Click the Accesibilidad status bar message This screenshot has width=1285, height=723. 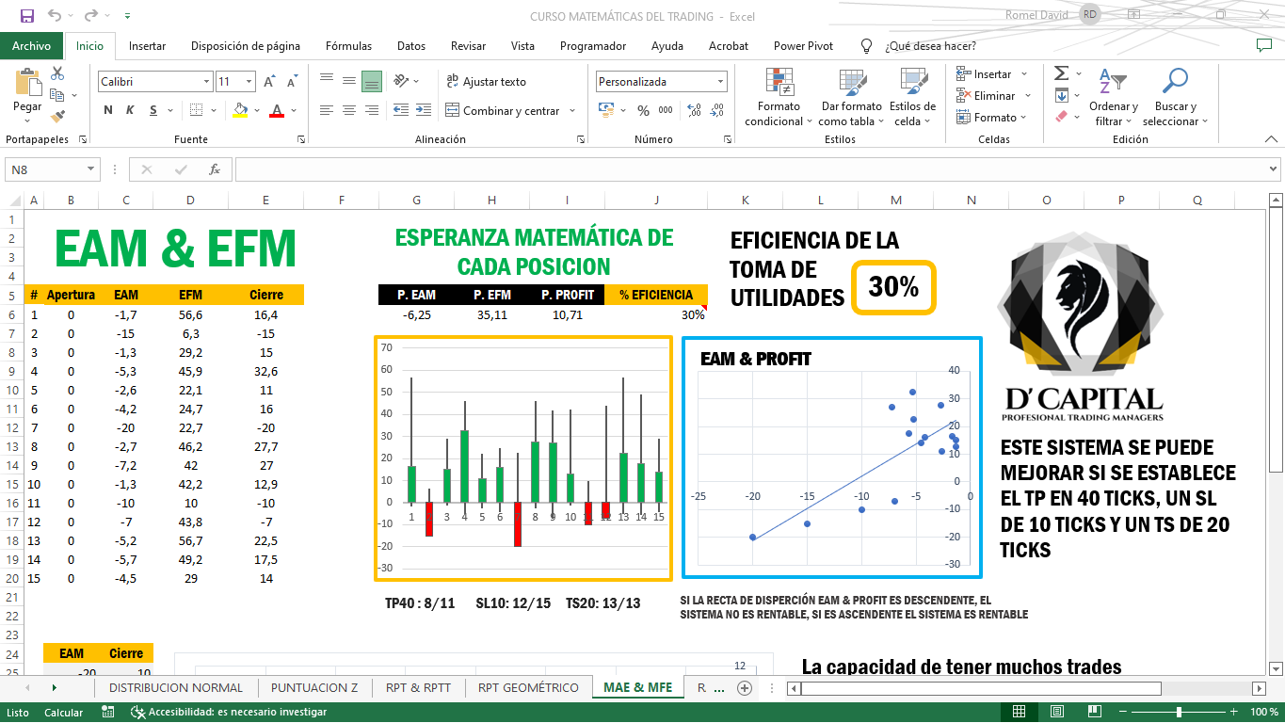230,713
